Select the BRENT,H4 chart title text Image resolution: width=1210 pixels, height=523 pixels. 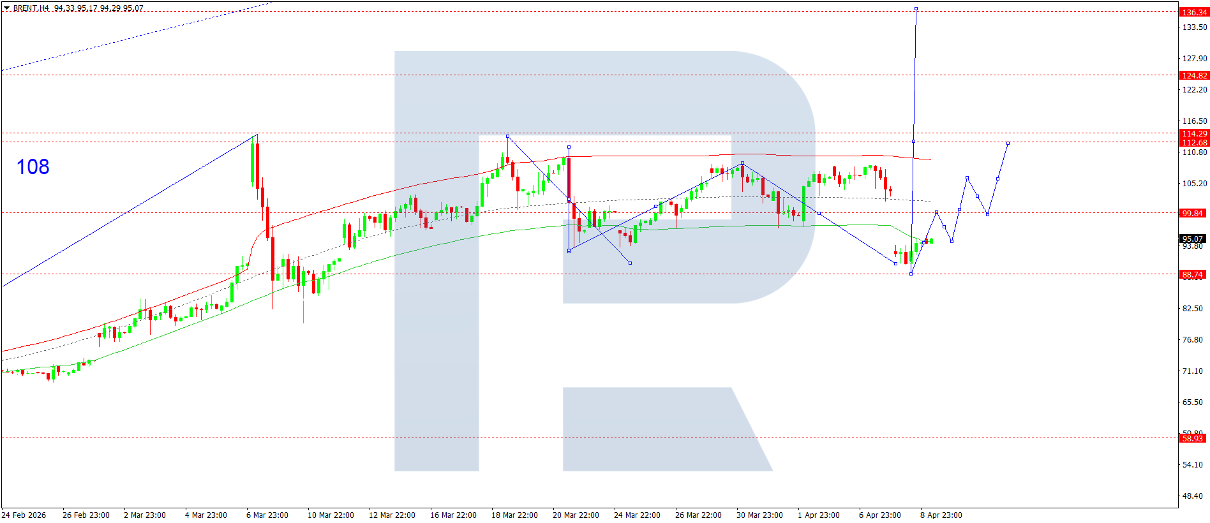coord(31,8)
